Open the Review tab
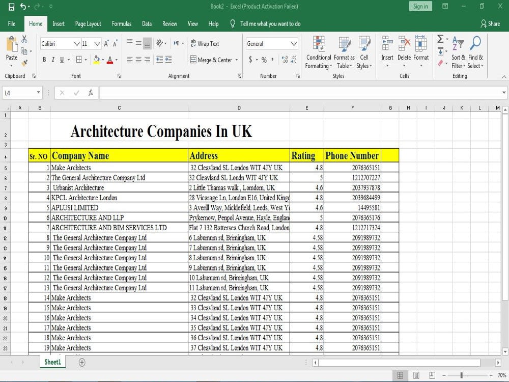 tap(169, 24)
